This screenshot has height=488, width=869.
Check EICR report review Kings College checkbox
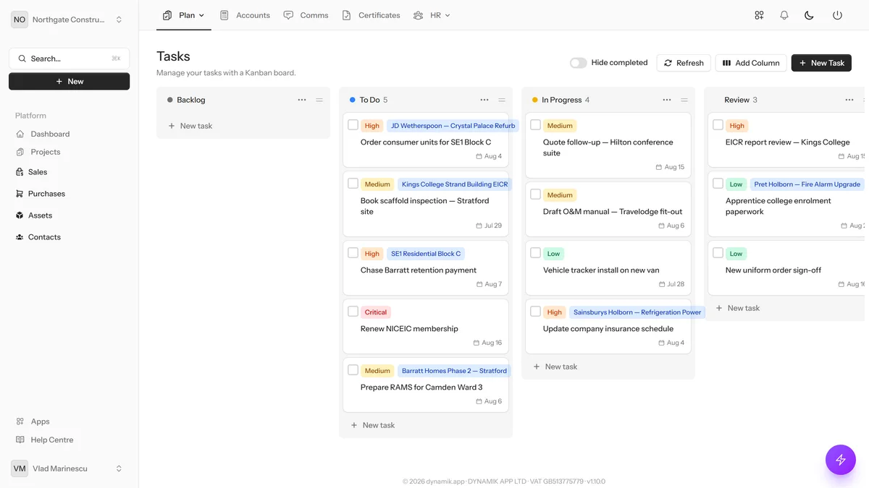718,125
